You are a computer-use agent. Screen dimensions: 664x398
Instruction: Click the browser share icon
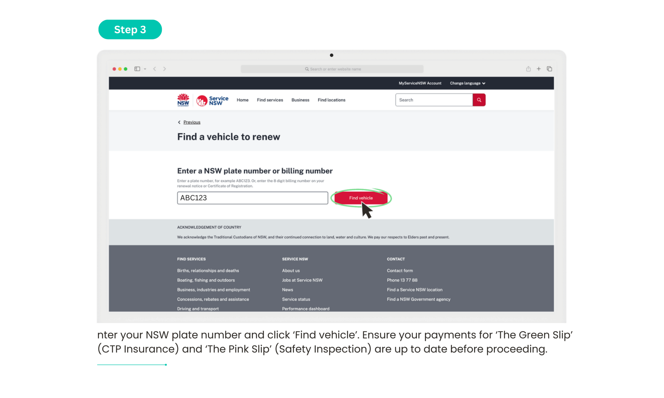pyautogui.click(x=528, y=69)
